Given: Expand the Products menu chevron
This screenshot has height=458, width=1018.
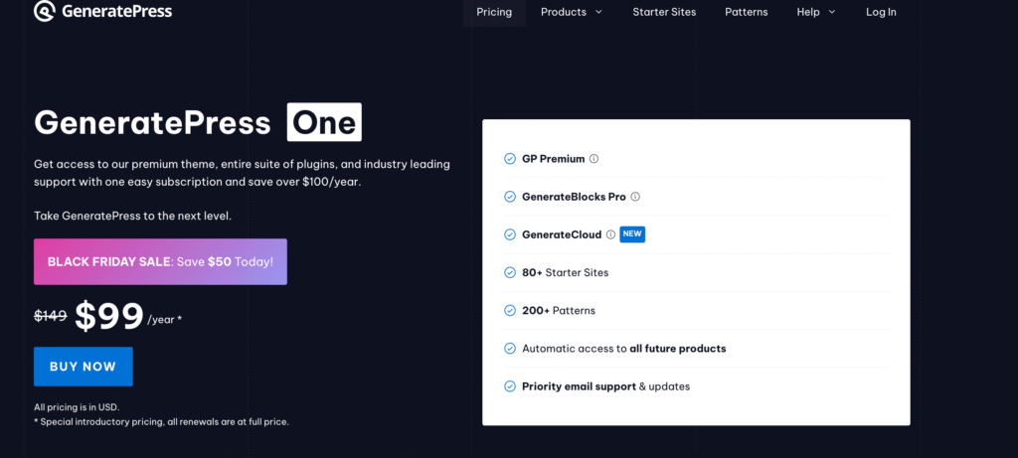Looking at the screenshot, I should tap(598, 12).
